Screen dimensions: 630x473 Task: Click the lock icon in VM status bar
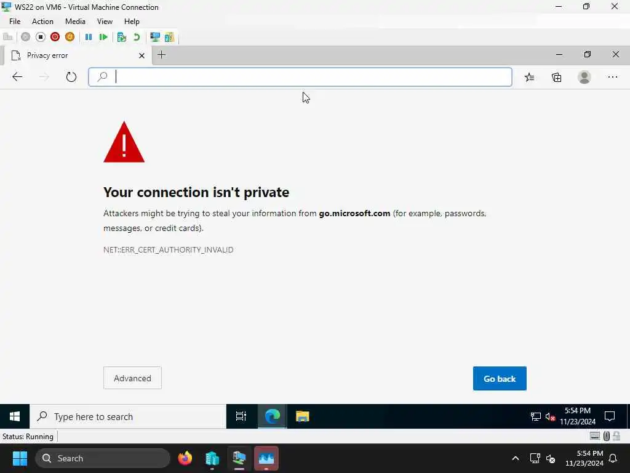pos(616,436)
